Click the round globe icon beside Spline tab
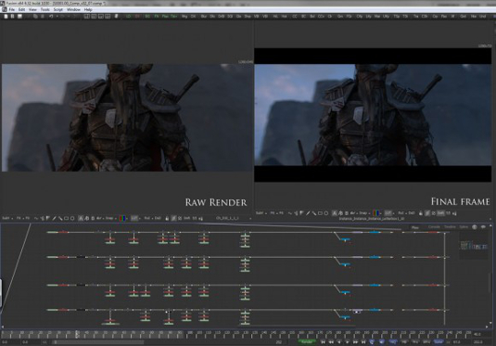 [475, 227]
